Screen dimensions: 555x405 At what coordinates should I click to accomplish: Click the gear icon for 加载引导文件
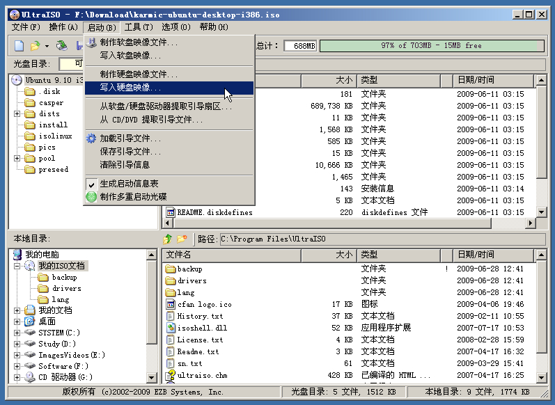coord(91,138)
